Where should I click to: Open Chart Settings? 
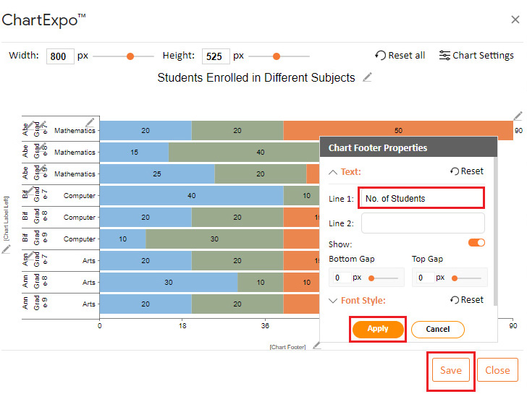[476, 55]
